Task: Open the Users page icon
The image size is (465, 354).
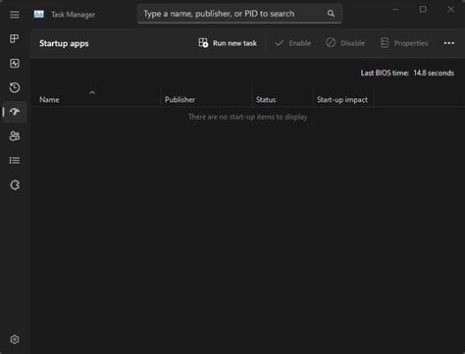Action: coord(15,136)
